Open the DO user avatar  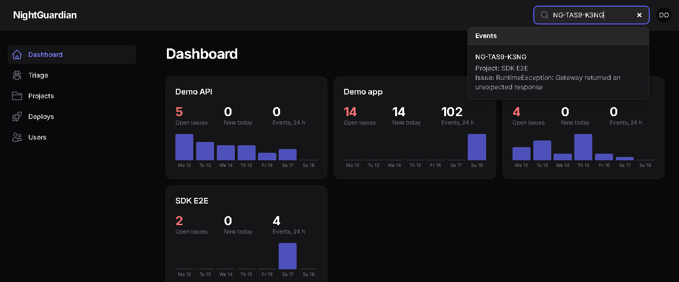point(664,15)
